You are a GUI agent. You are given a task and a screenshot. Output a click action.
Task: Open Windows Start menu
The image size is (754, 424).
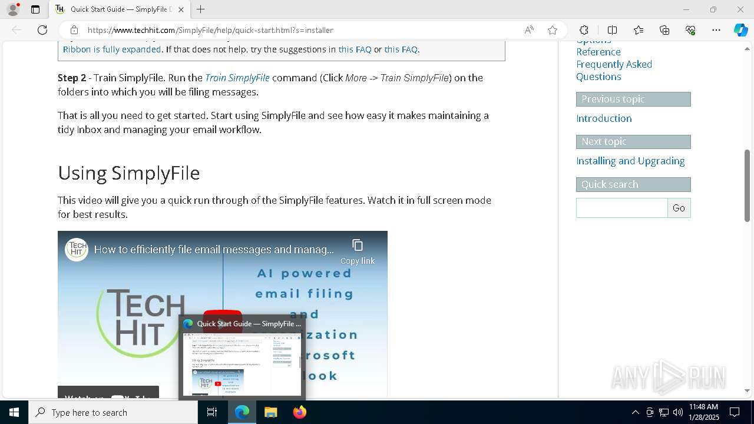pos(14,412)
